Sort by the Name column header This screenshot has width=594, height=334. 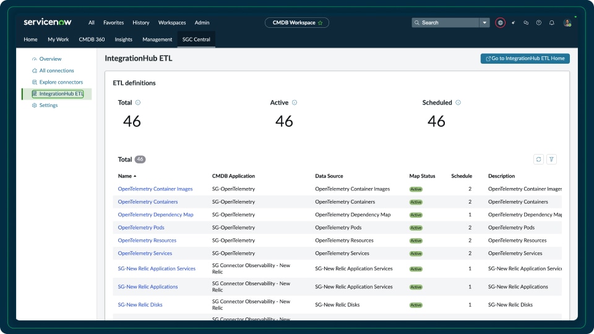[x=126, y=176]
